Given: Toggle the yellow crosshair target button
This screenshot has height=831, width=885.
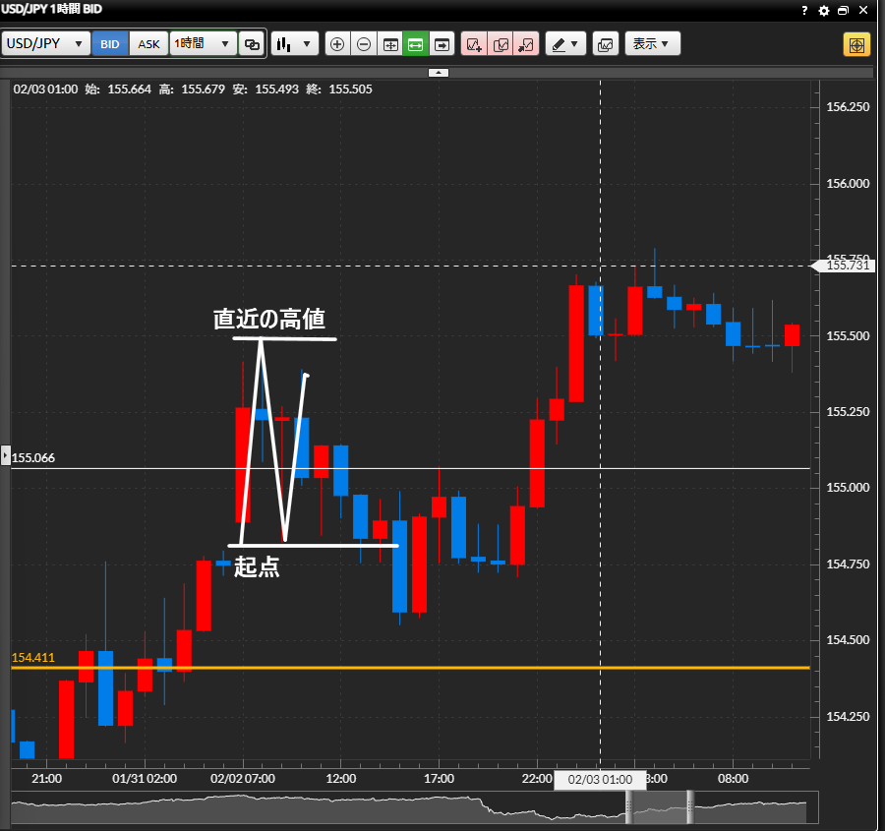Looking at the screenshot, I should [855, 45].
